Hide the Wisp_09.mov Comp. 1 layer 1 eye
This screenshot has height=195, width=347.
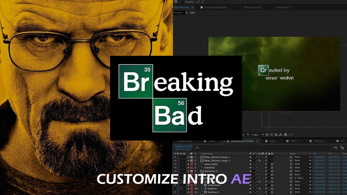175,157
